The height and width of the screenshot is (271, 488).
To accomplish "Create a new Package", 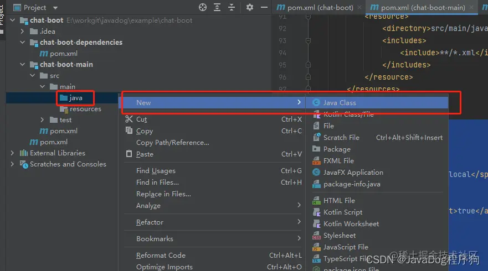I will (x=377, y=149).
